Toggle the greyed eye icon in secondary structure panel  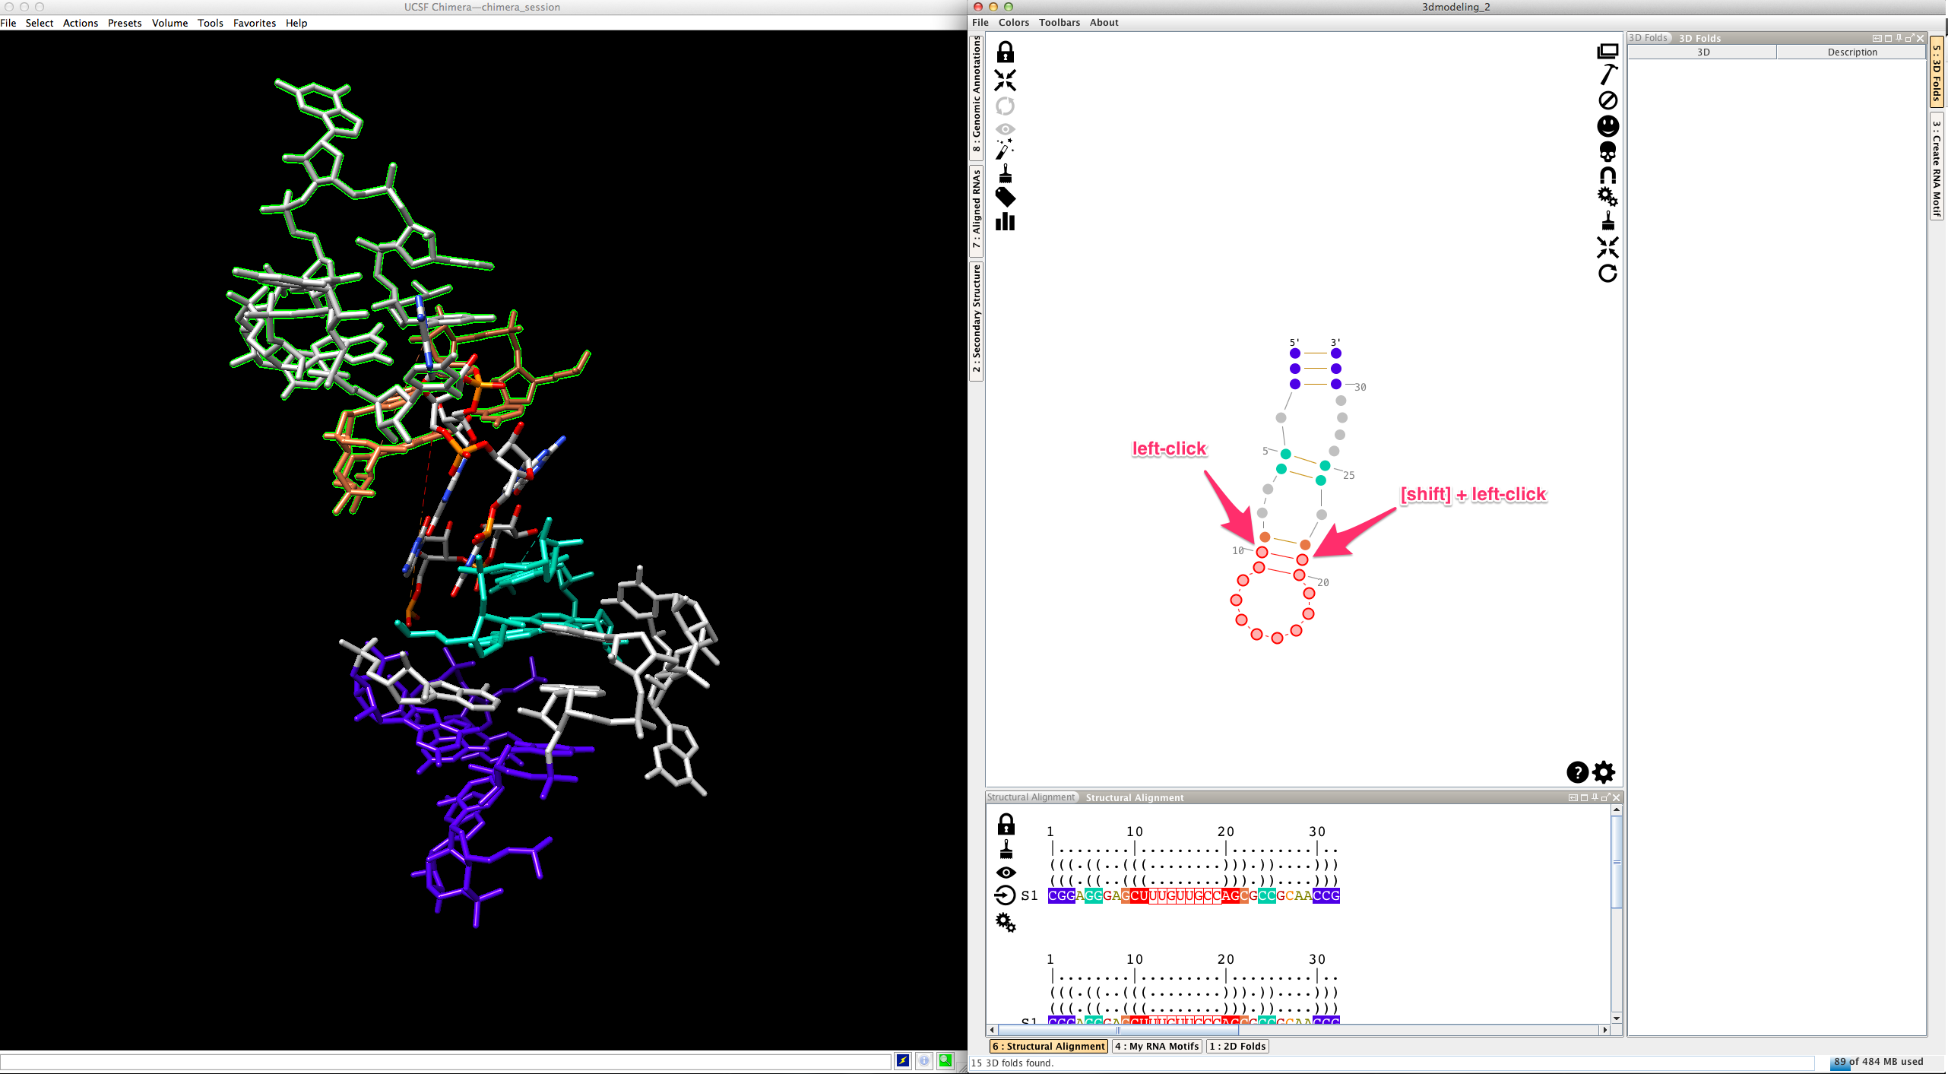1005,128
